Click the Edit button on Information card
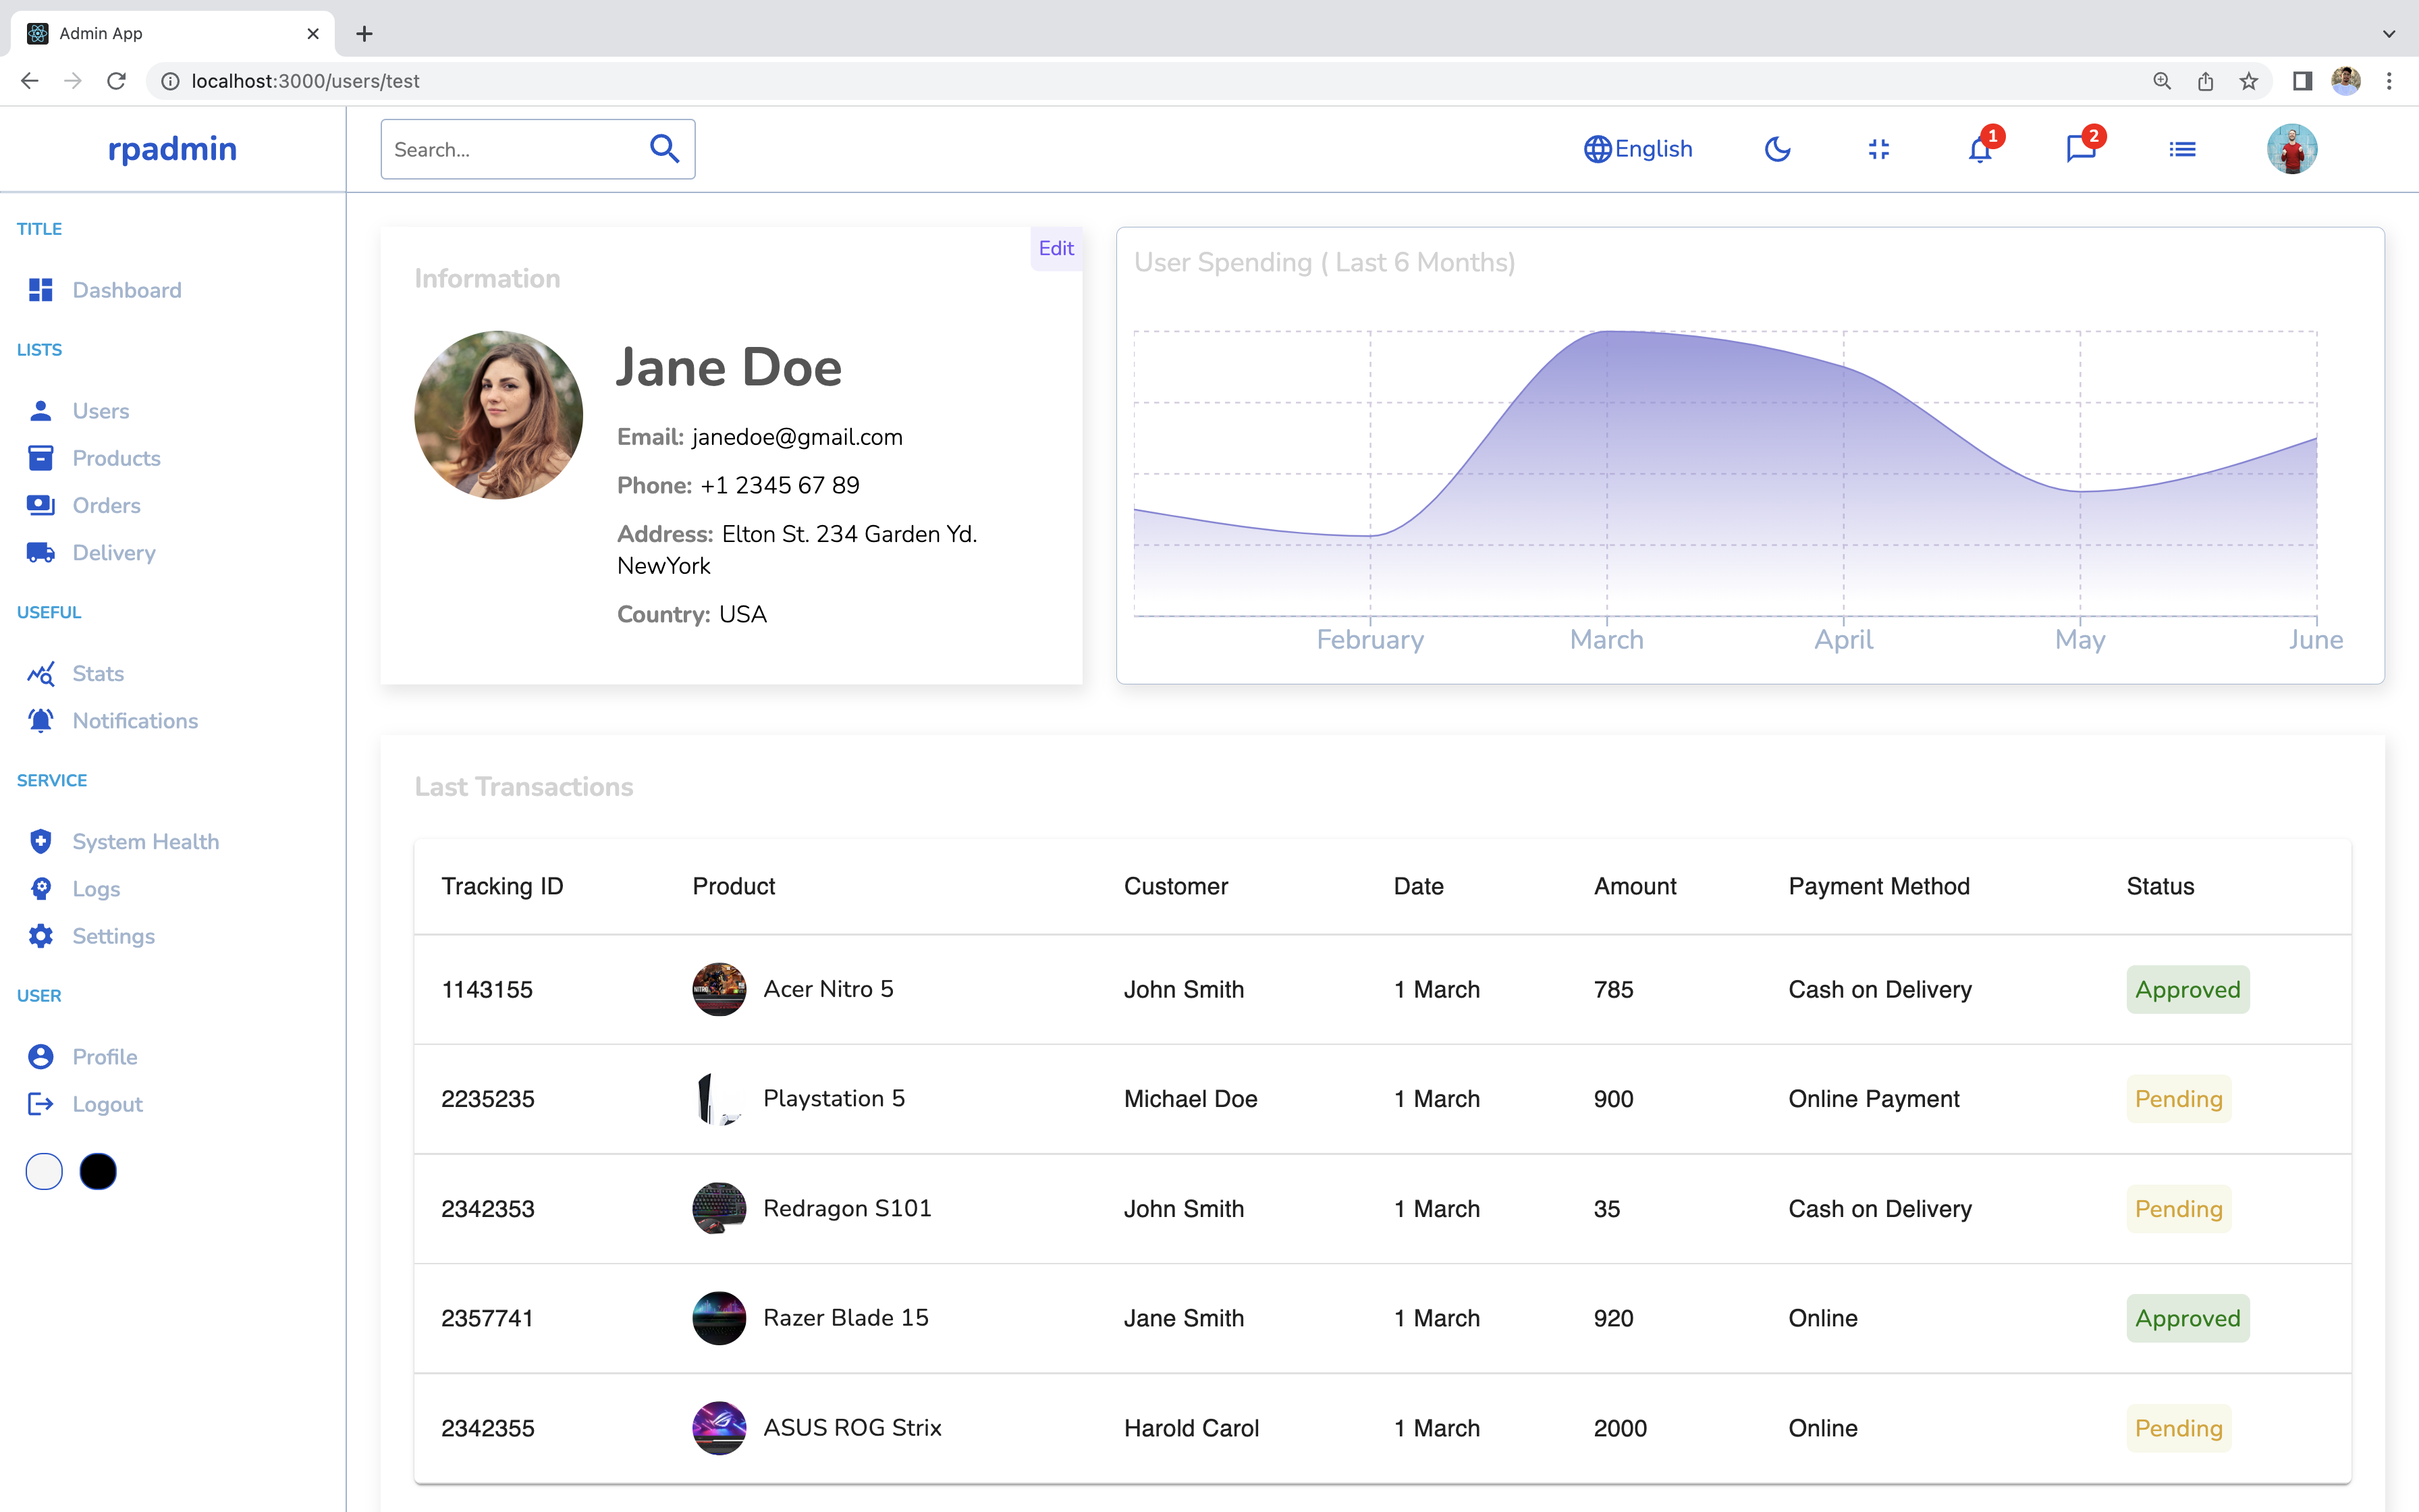 pos(1056,248)
